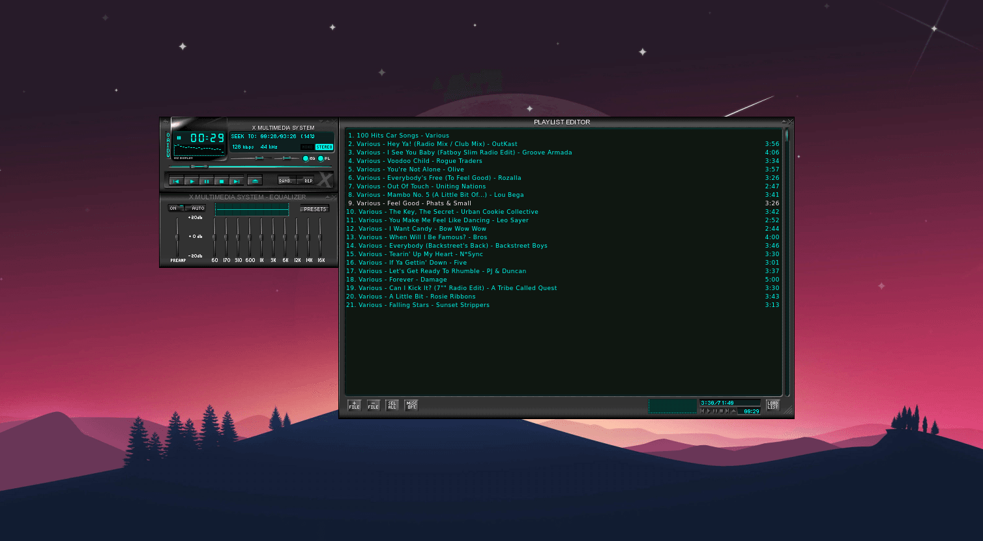This screenshot has width=983, height=541.
Task: Open the LOAD LIST menu
Action: pos(773,405)
